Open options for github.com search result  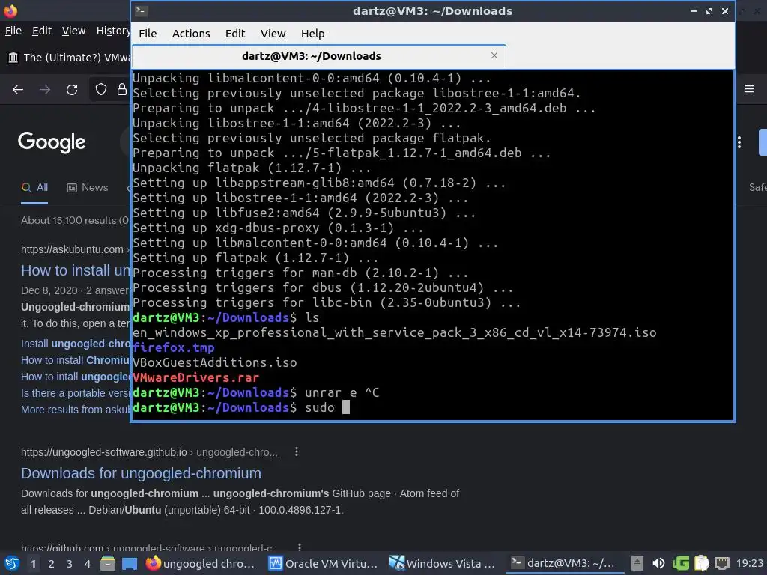coord(300,547)
